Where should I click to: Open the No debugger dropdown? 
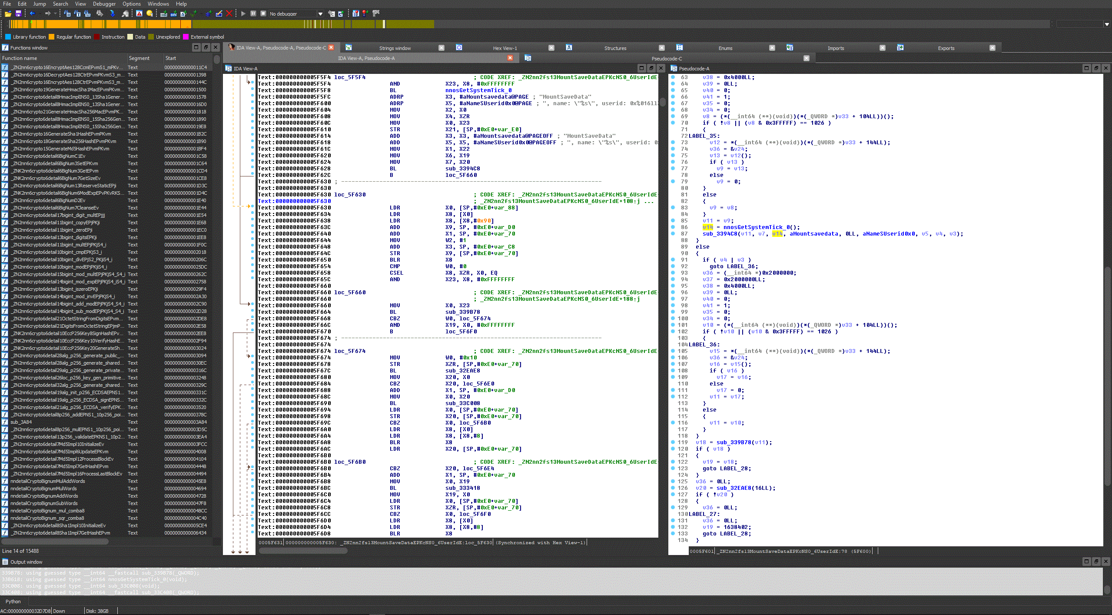pyautogui.click(x=320, y=14)
